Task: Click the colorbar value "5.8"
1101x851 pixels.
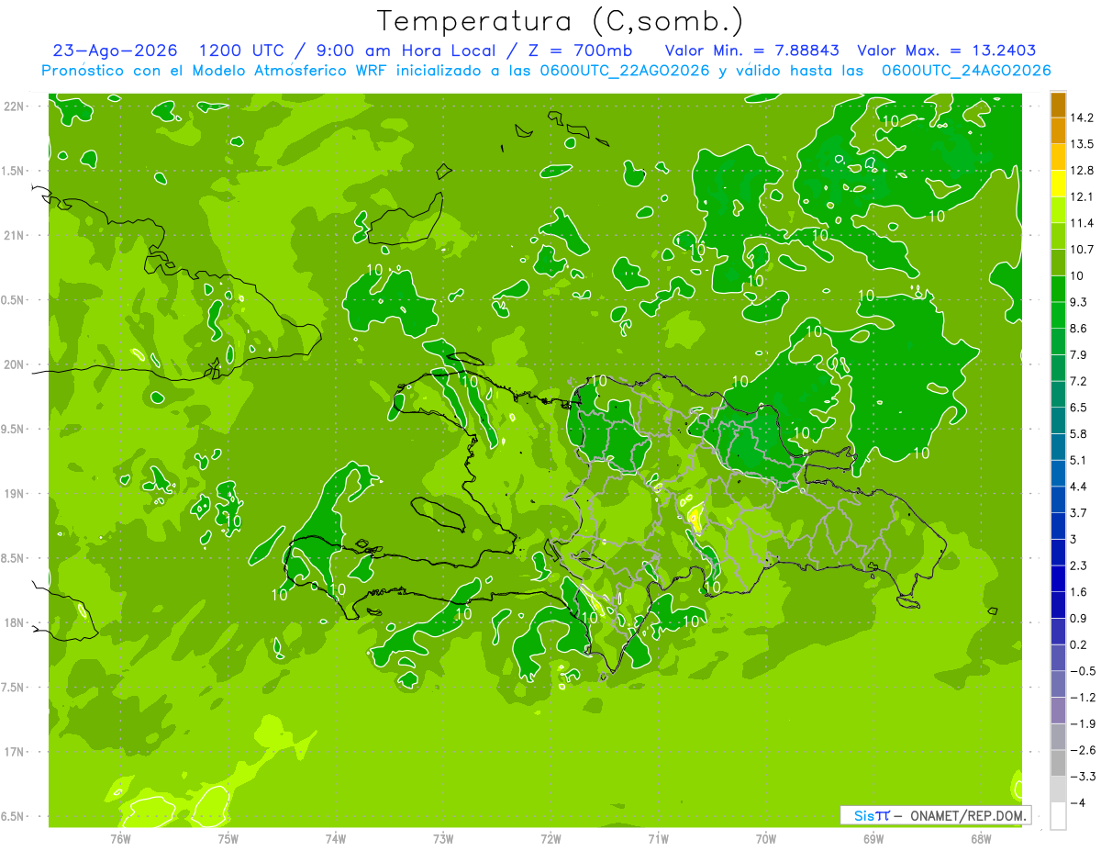Action: [x=1079, y=433]
